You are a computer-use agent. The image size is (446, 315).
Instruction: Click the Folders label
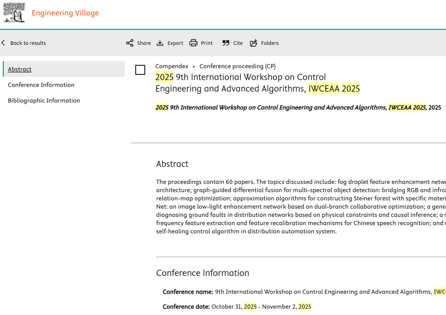tap(270, 43)
